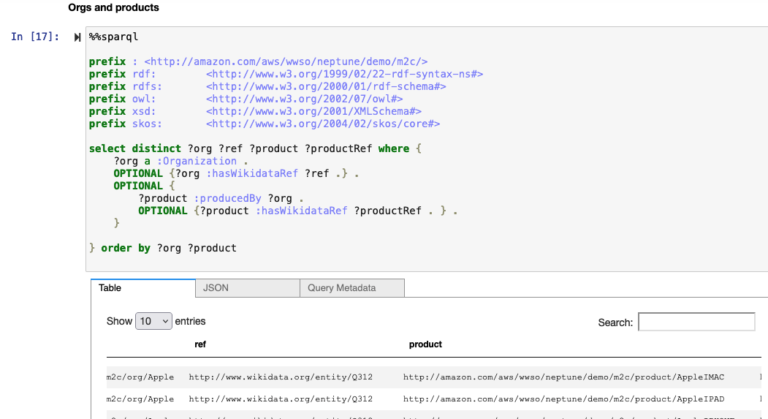Click the skos prefix URL in the code

coord(323,124)
